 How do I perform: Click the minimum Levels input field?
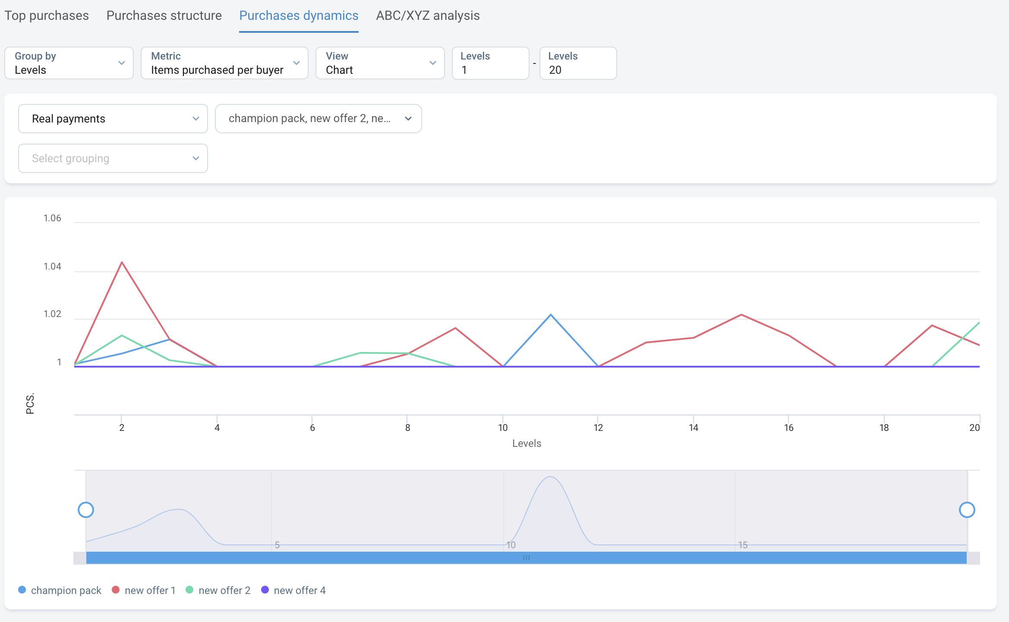click(x=490, y=63)
